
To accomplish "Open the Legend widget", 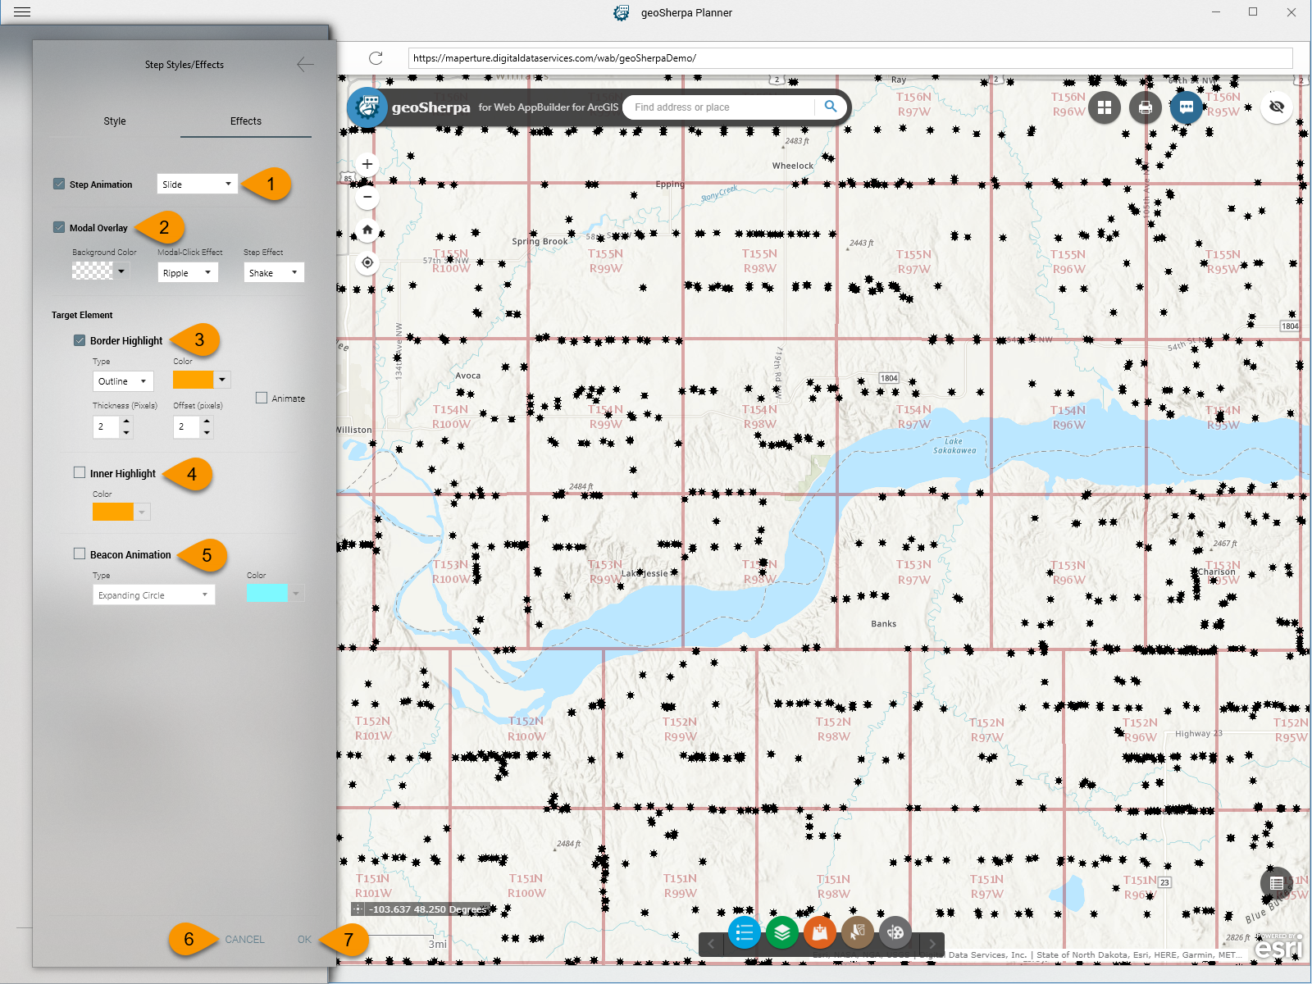I will pos(745,932).
